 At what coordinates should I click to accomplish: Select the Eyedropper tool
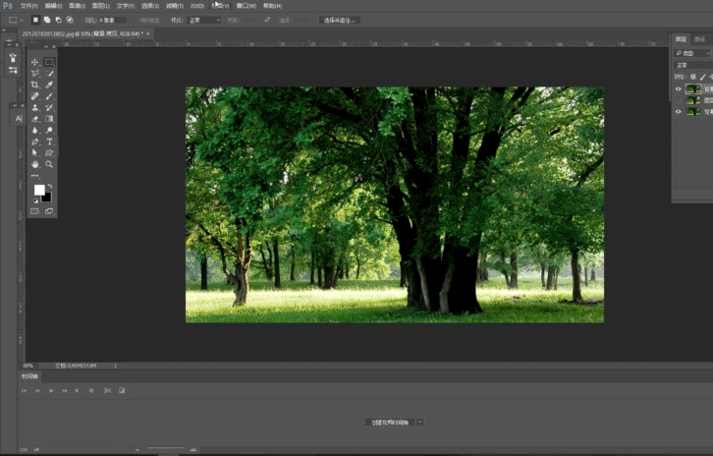(49, 85)
